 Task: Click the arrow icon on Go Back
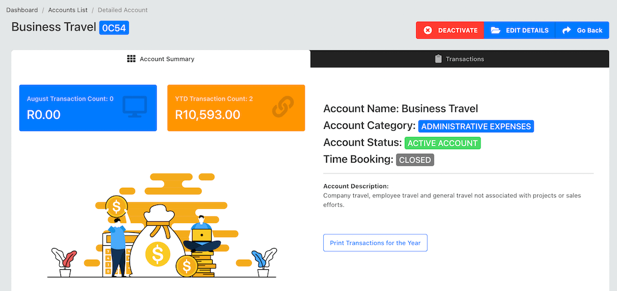point(566,30)
